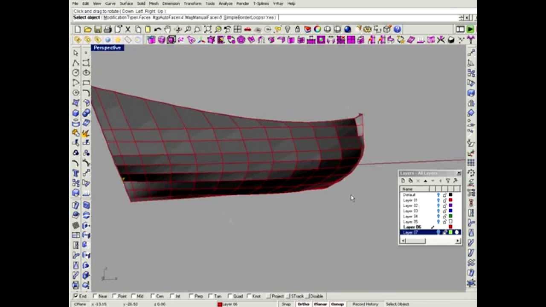This screenshot has width=546, height=307.
Task: Click the Perspective viewport title
Action: tap(107, 48)
